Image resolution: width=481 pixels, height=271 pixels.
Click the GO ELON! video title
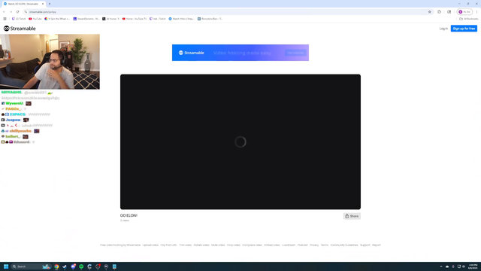pyautogui.click(x=129, y=216)
